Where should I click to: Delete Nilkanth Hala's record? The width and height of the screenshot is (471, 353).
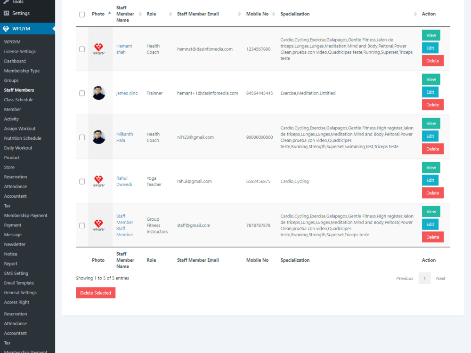432,149
